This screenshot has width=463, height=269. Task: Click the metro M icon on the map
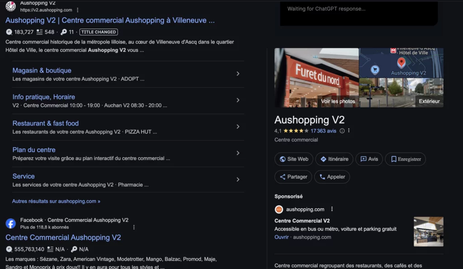click(x=393, y=51)
